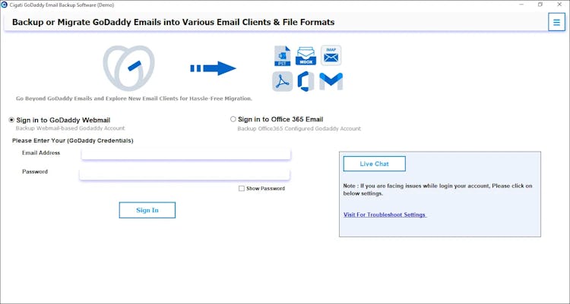Image resolution: width=570 pixels, height=304 pixels.
Task: Click the MBOX format icon
Action: click(x=306, y=56)
